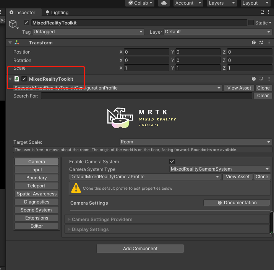Select the Spatial Awareness profile tab
The image size is (274, 270).
click(x=37, y=194)
